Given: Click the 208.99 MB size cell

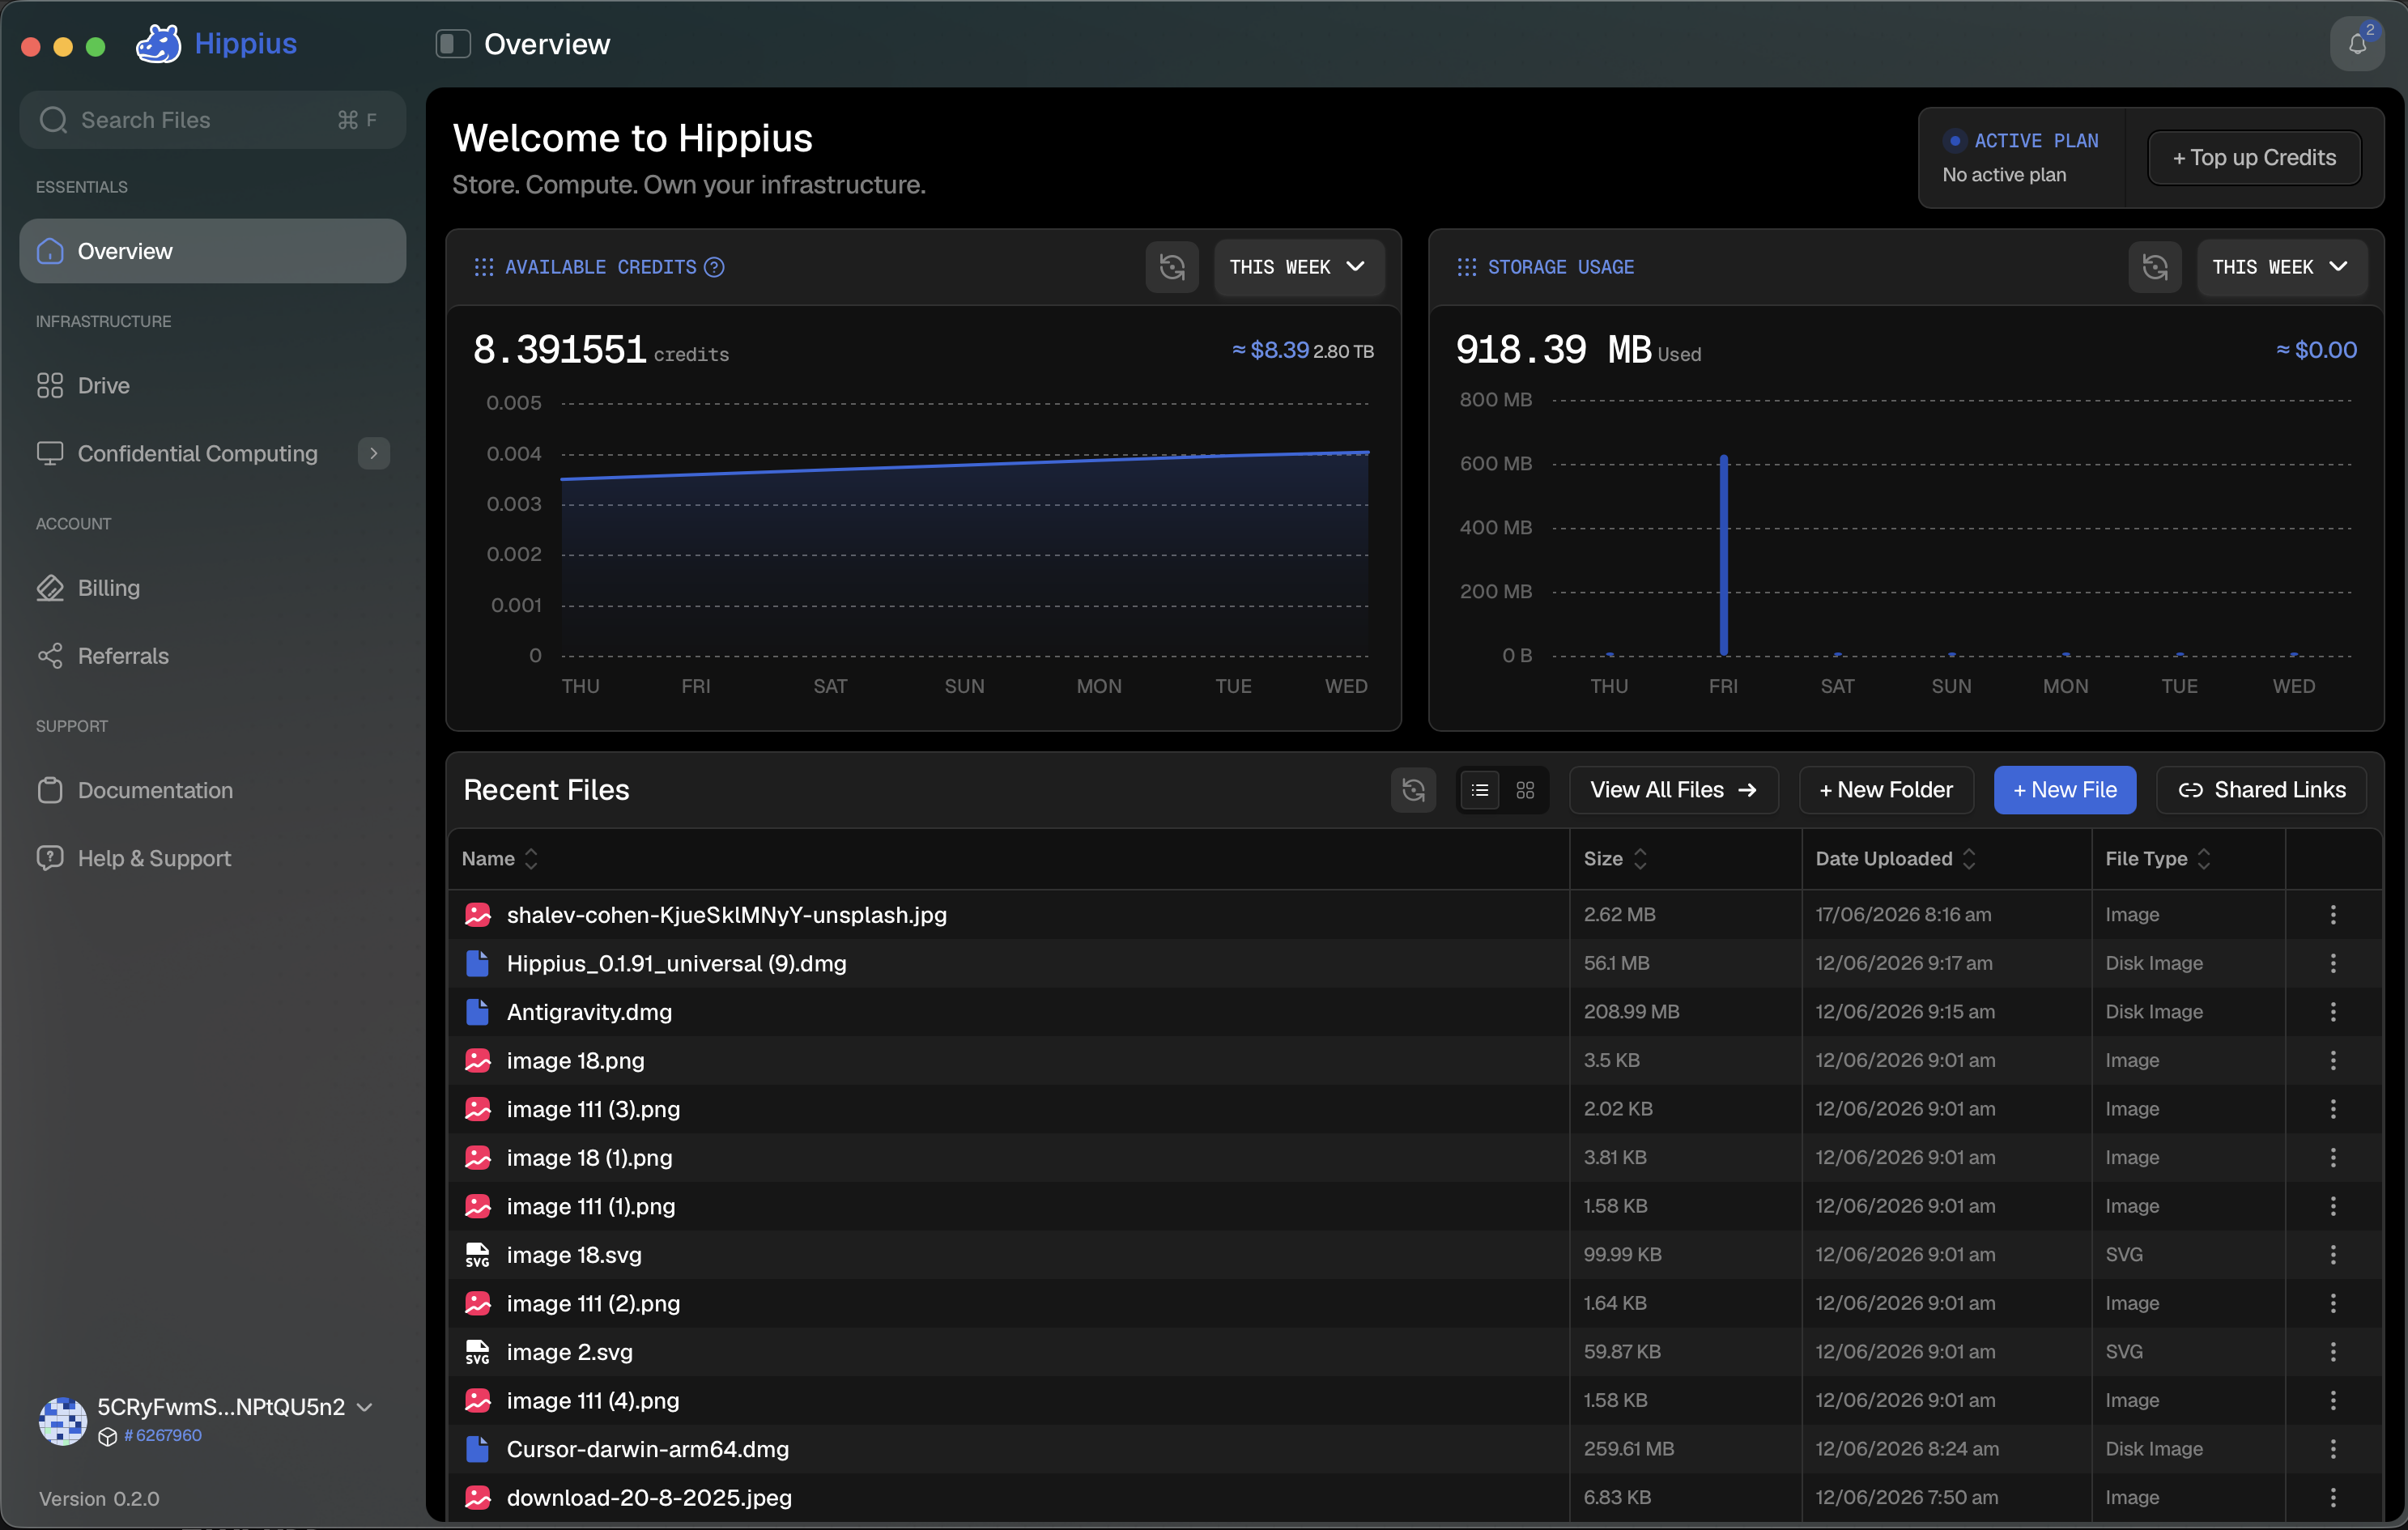Looking at the screenshot, I should coord(1631,1011).
